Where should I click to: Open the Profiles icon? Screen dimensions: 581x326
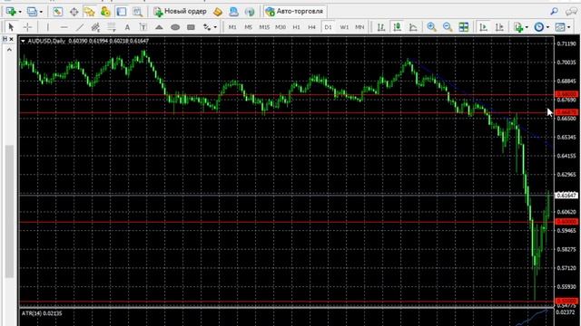pos(33,12)
